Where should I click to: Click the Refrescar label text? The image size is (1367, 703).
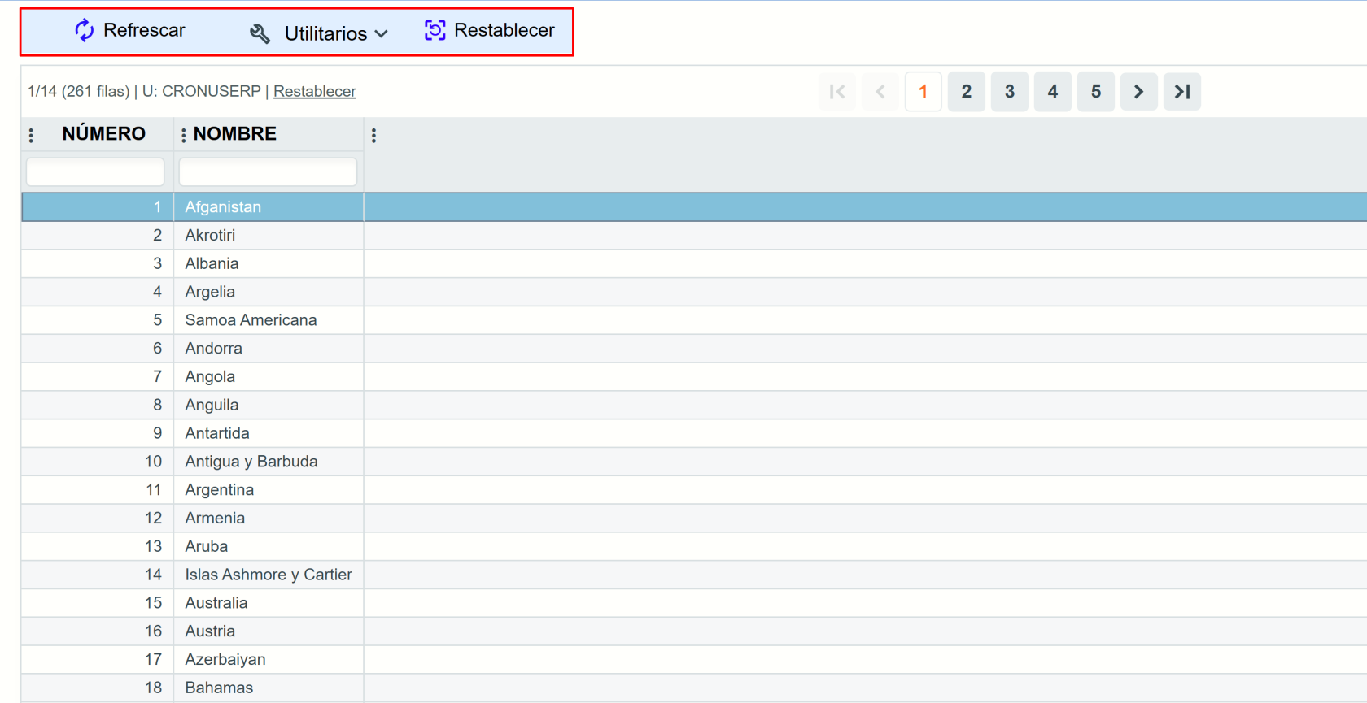pos(144,30)
